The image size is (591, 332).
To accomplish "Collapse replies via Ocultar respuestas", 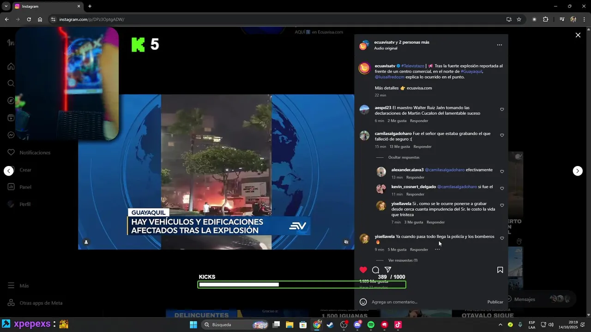I will 404,158.
